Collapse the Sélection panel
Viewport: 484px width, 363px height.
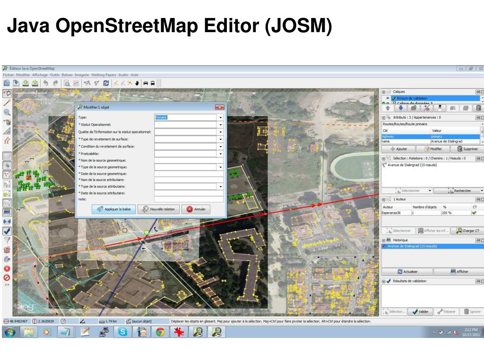click(384, 158)
